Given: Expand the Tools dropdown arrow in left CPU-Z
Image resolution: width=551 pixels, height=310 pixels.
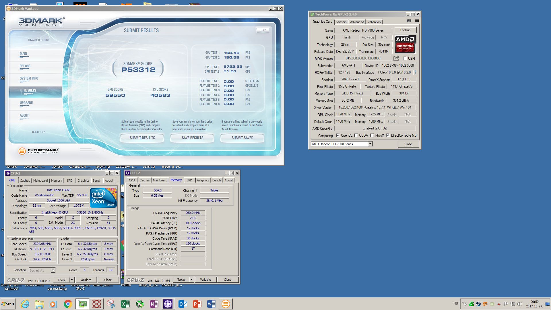Looking at the screenshot, I should pos(72,280).
